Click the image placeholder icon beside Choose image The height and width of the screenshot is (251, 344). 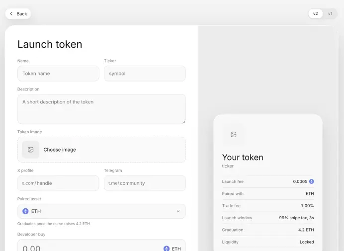click(x=30, y=150)
